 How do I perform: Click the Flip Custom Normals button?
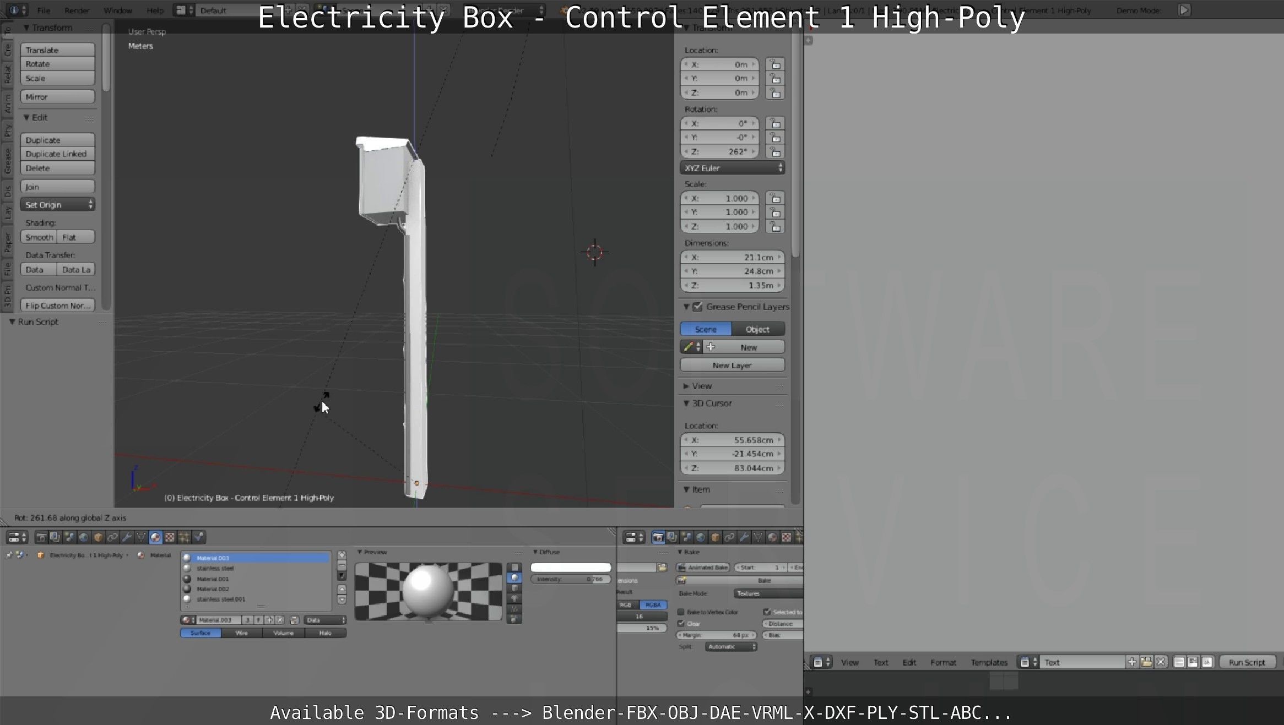click(x=58, y=306)
